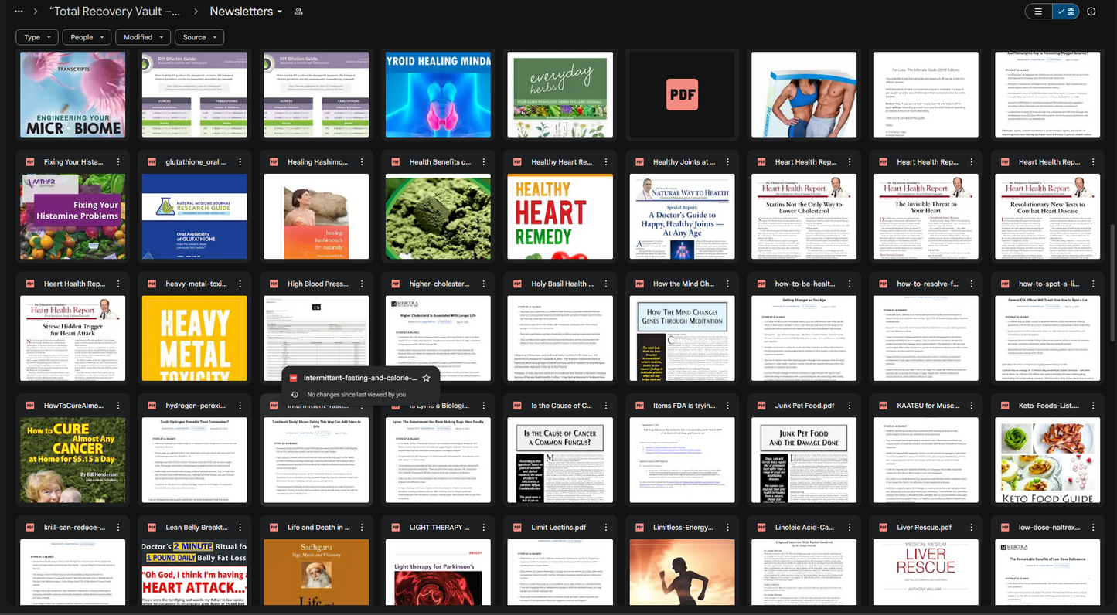Open the Source filter dropdown
1117x615 pixels.
pyautogui.click(x=199, y=37)
